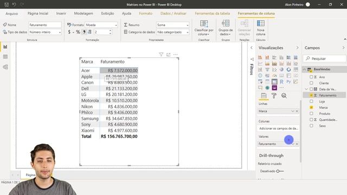Uncheck the Faturamento field

(x=311, y=95)
